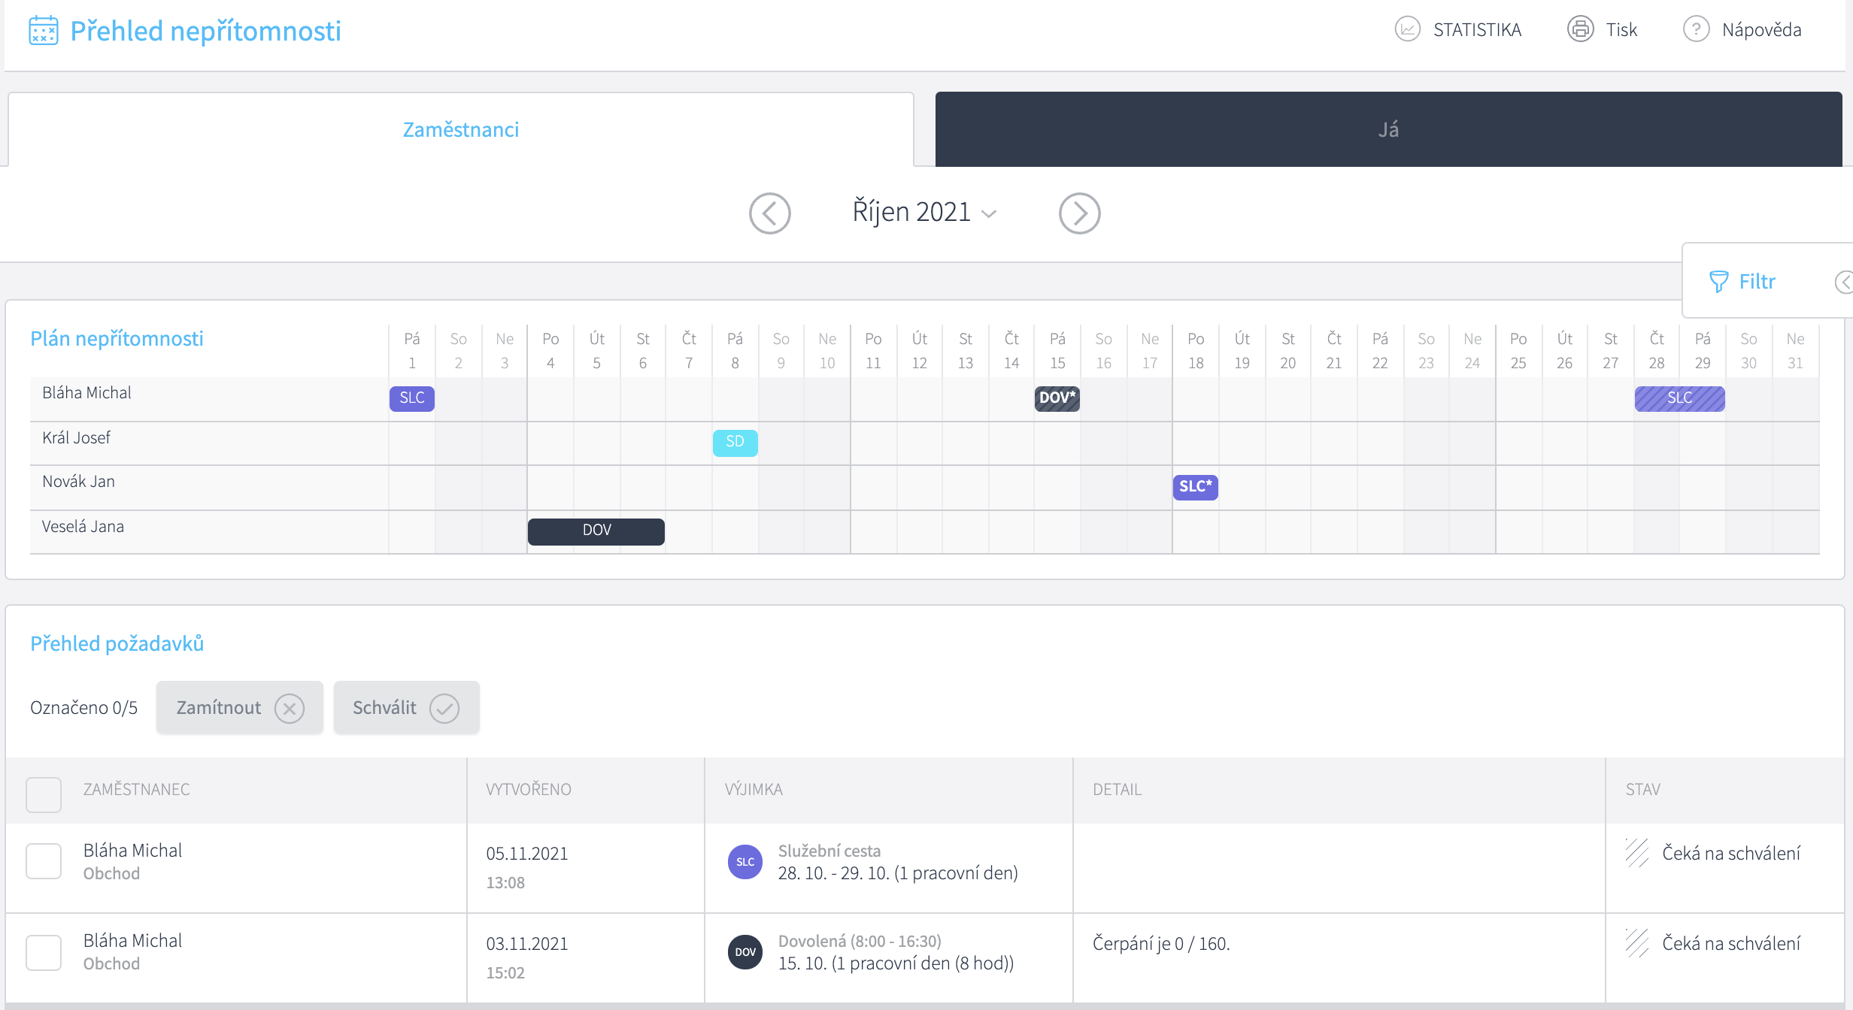Click the light blue SD block for Král Josef

click(x=735, y=442)
